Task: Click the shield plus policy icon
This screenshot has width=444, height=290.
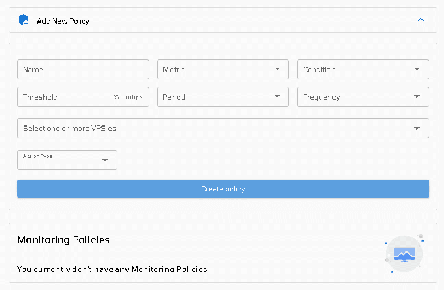Action: point(23,20)
